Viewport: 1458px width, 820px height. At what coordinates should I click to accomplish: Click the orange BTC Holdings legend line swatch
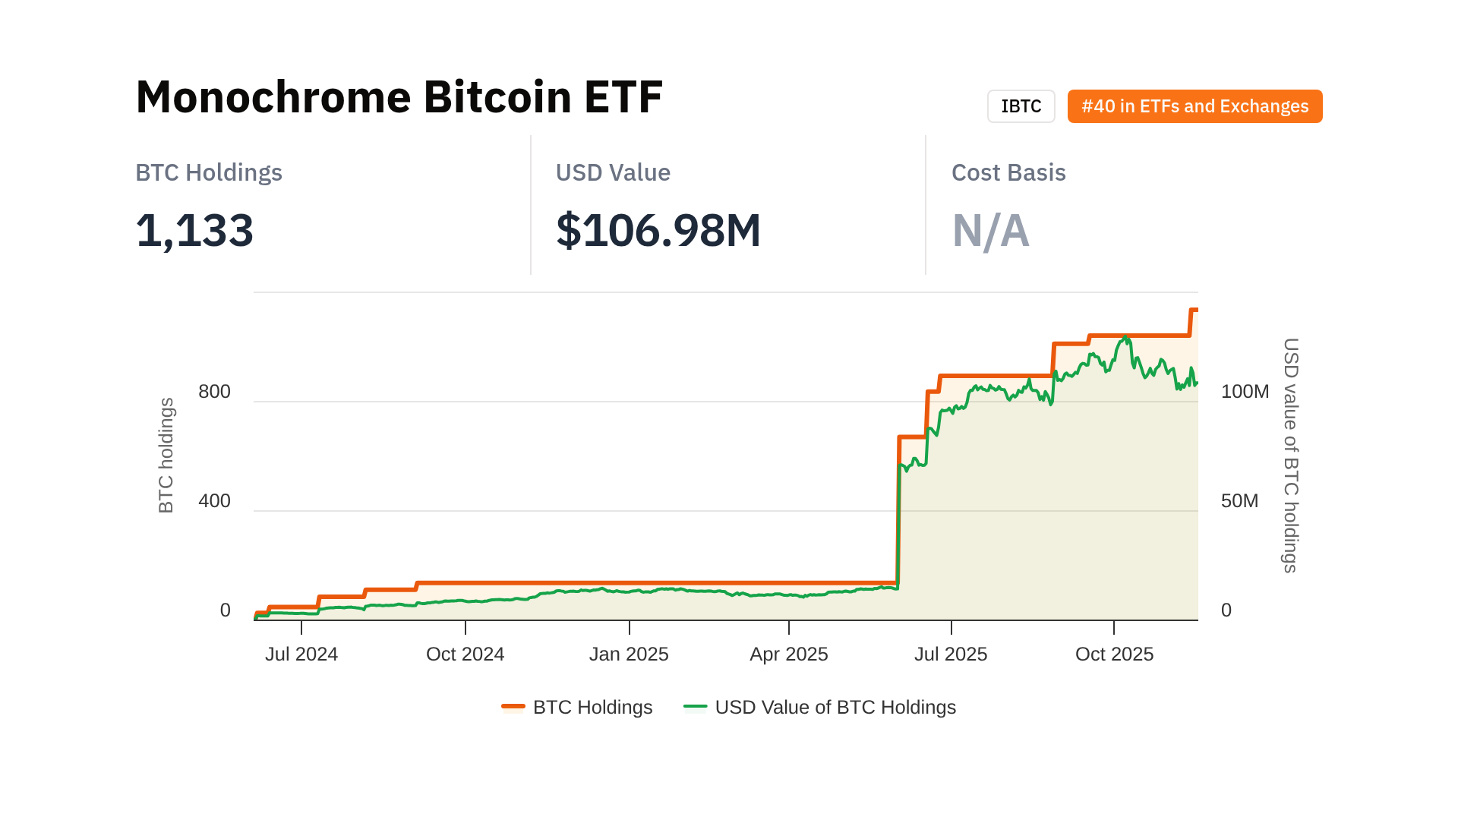click(x=513, y=707)
